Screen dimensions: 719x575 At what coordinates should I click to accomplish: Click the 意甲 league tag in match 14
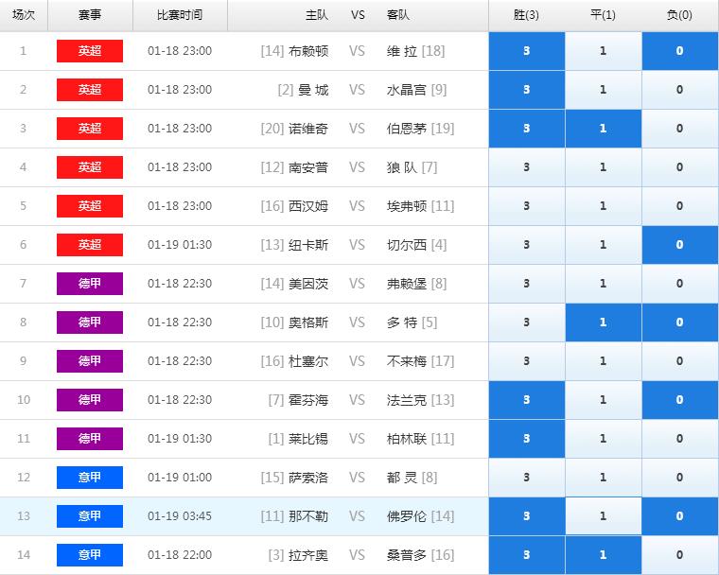(x=90, y=554)
